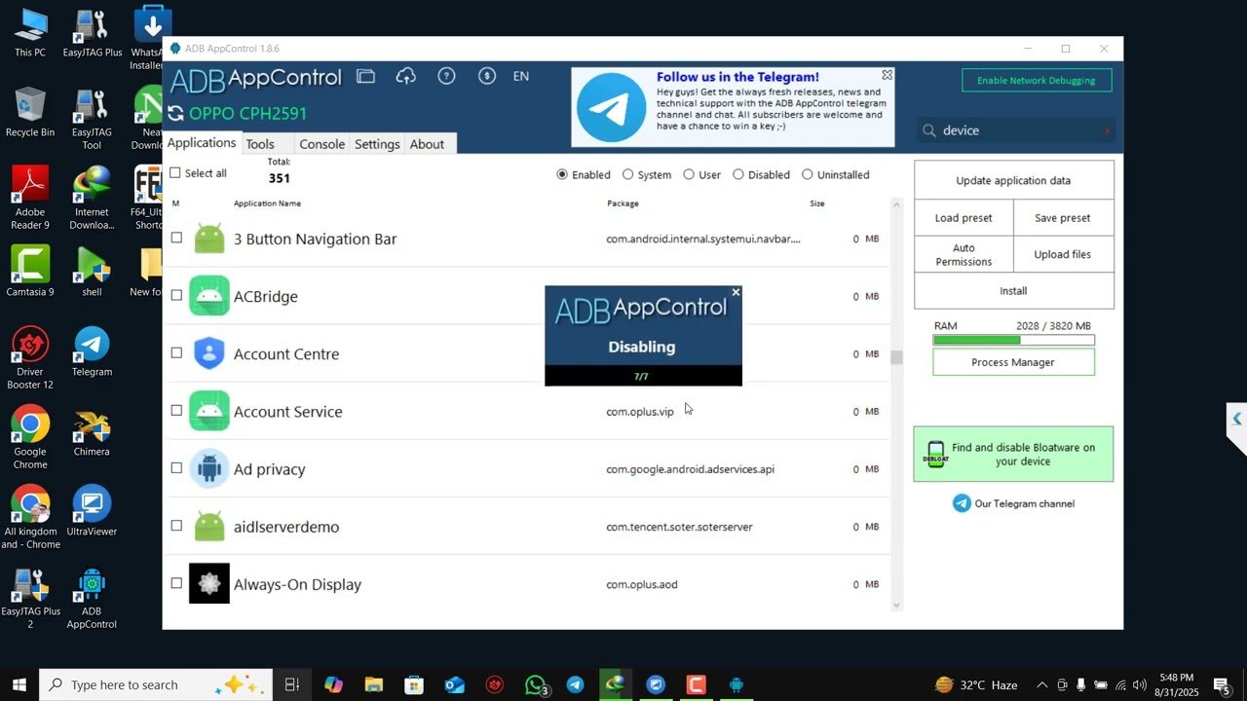The width and height of the screenshot is (1247, 701).
Task: Open WhatsApp from the taskbar
Action: point(535,684)
